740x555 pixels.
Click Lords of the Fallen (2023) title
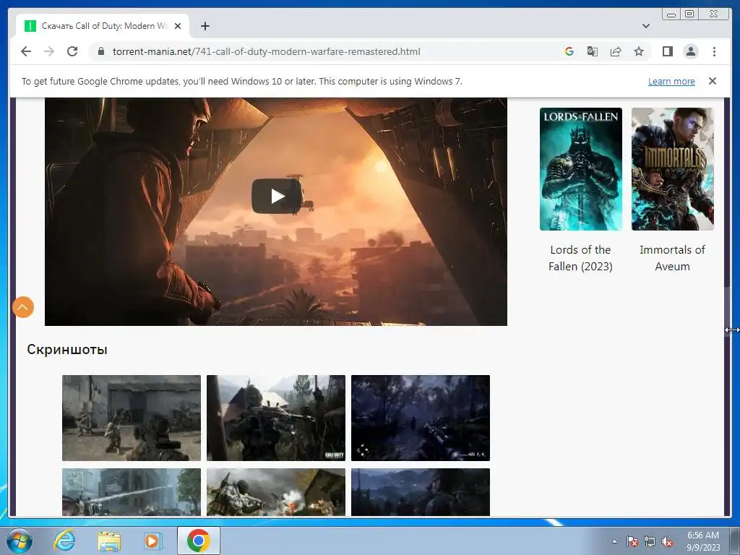[580, 258]
